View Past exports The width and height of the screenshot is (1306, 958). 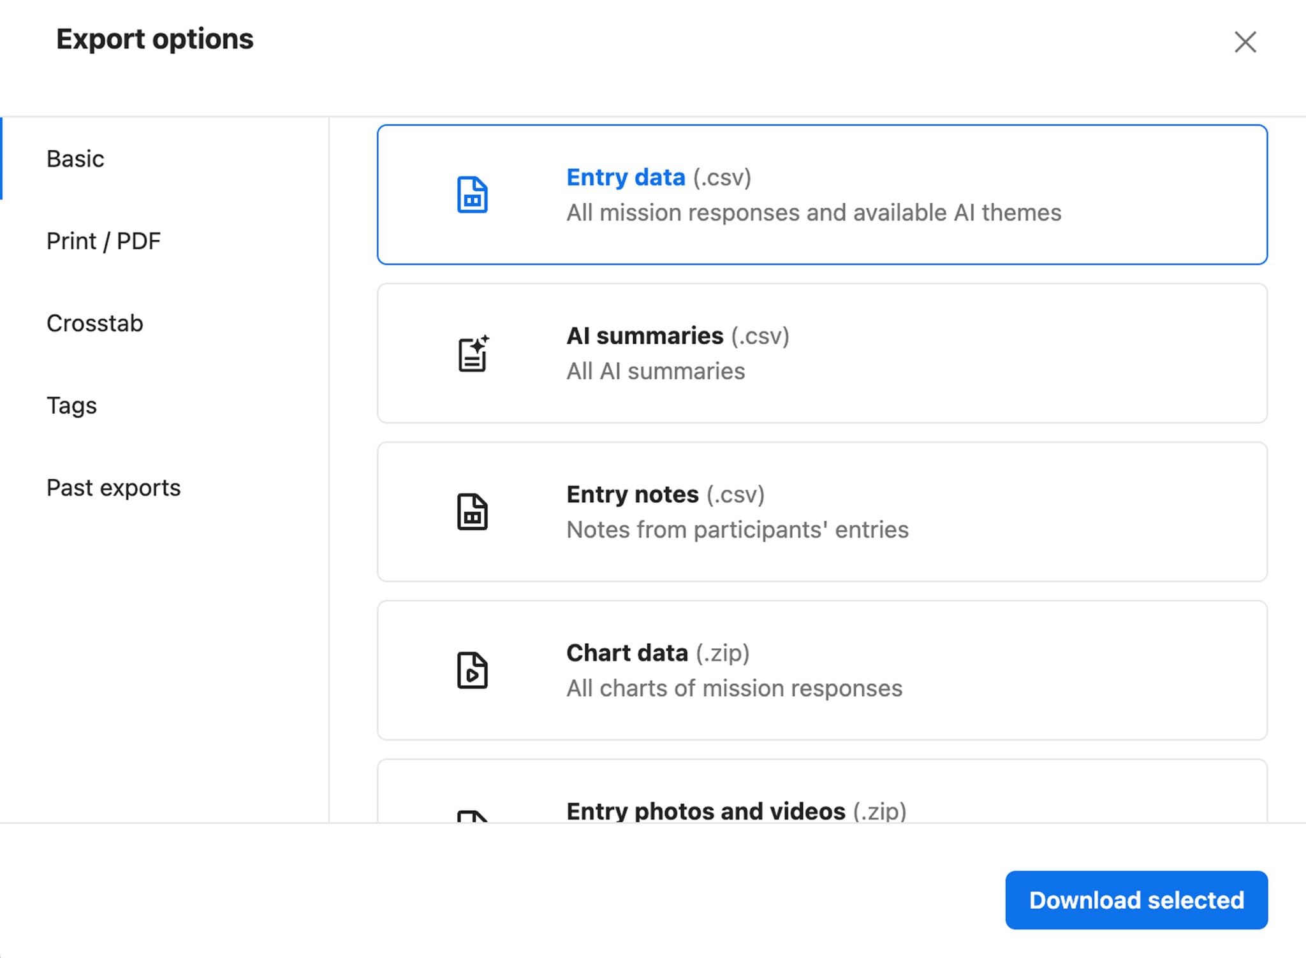(114, 488)
